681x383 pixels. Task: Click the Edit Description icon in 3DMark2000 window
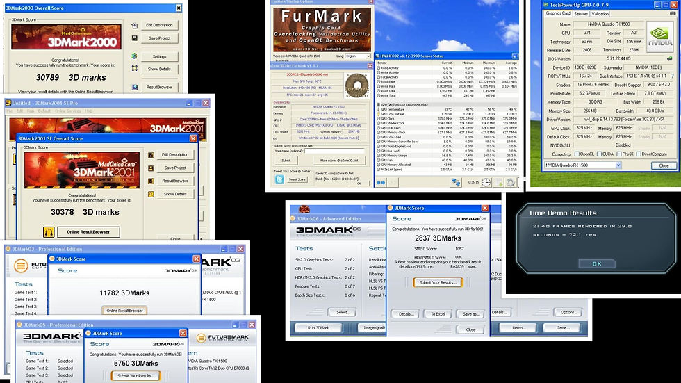pos(135,26)
